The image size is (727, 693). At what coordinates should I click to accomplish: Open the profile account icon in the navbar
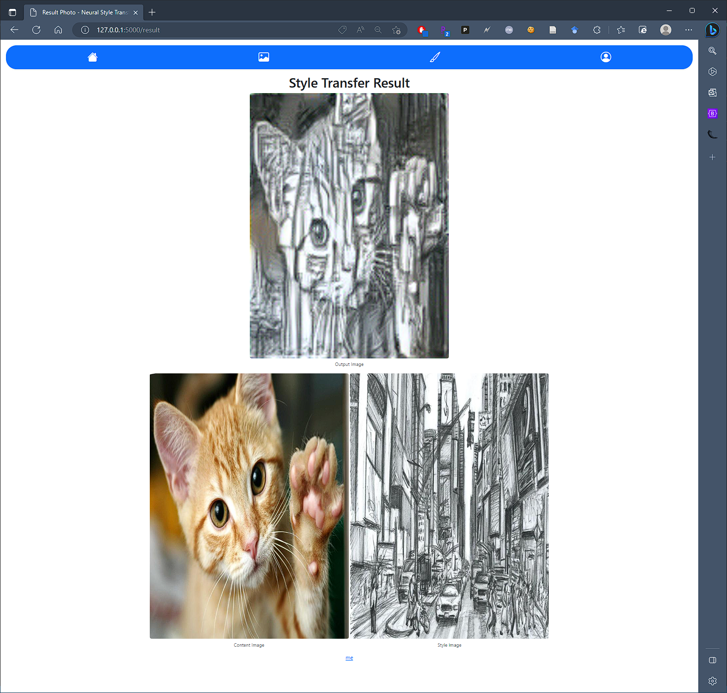click(x=606, y=57)
